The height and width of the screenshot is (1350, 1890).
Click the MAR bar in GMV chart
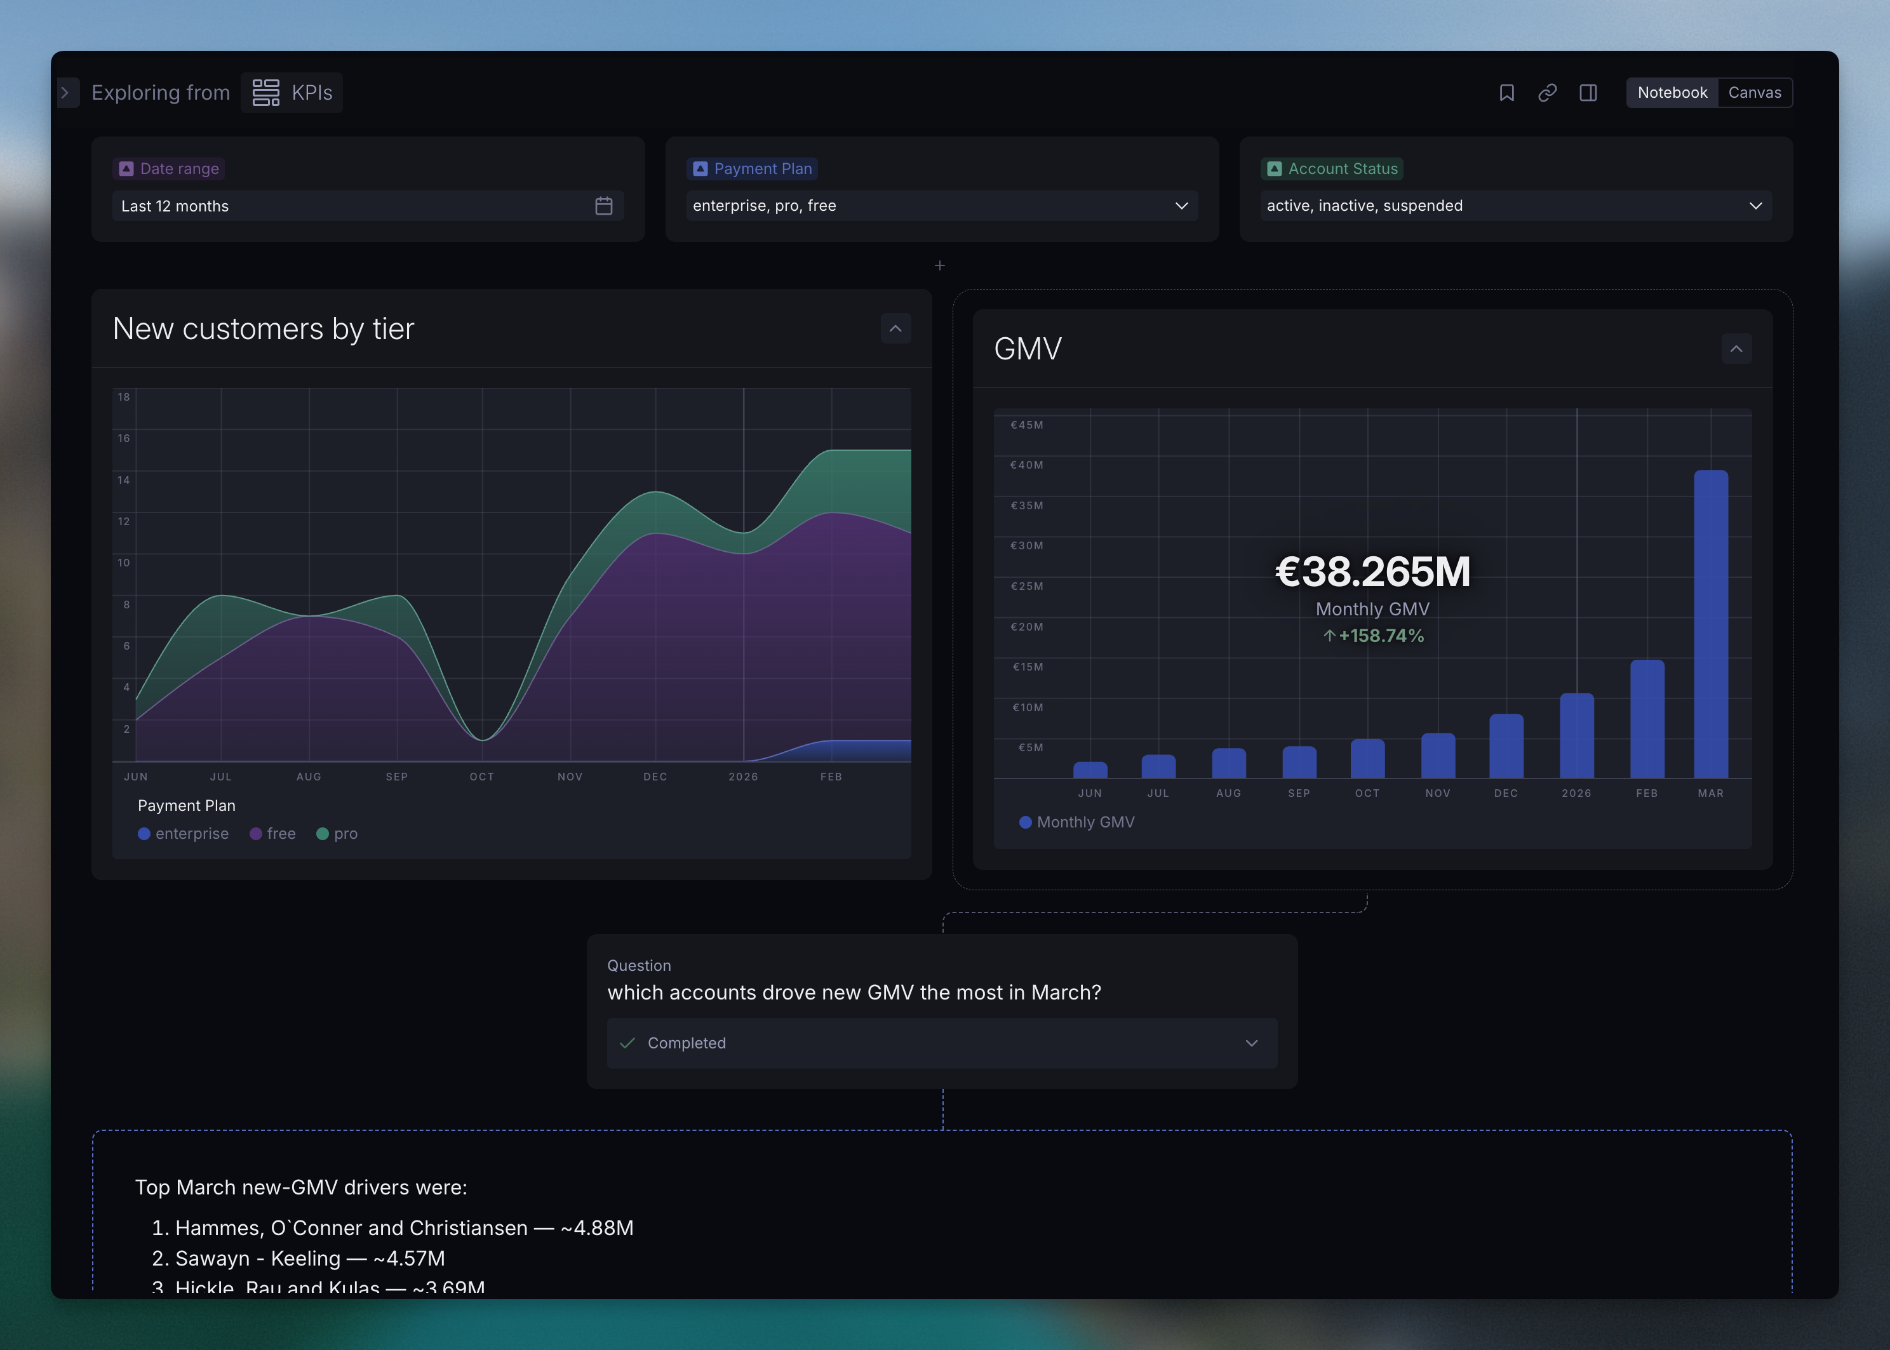pyautogui.click(x=1710, y=624)
